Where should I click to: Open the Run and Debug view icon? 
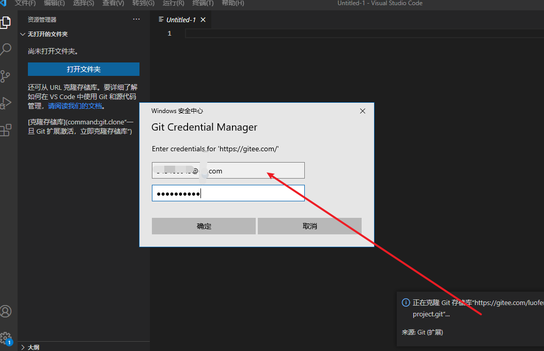(x=6, y=103)
